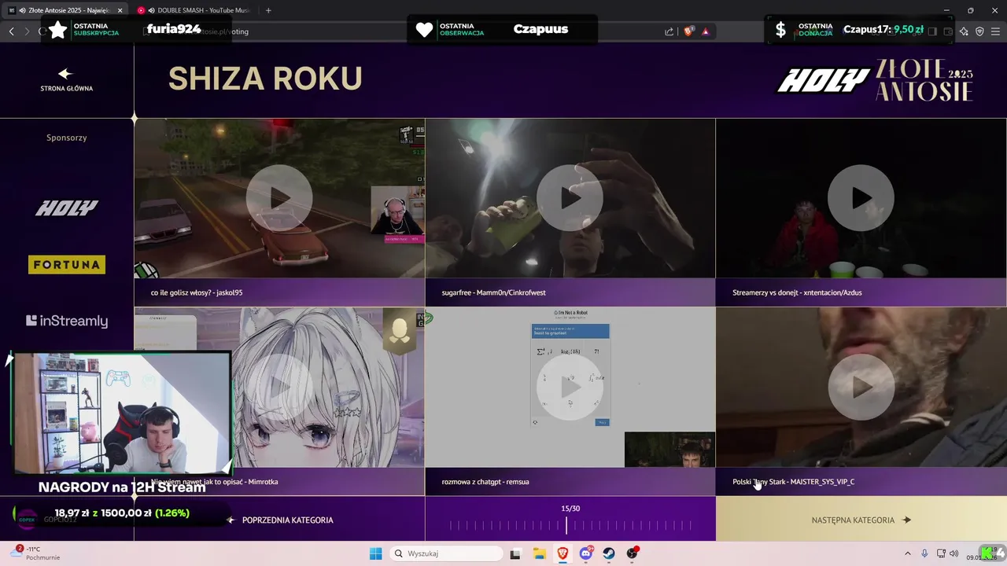The height and width of the screenshot is (566, 1007).
Task: Click the HOLY Złote Antosie 2025 header logo
Action: (x=876, y=80)
